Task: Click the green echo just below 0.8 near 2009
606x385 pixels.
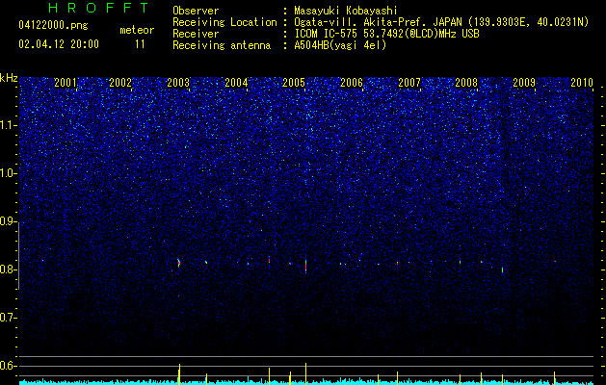Action: click(502, 269)
